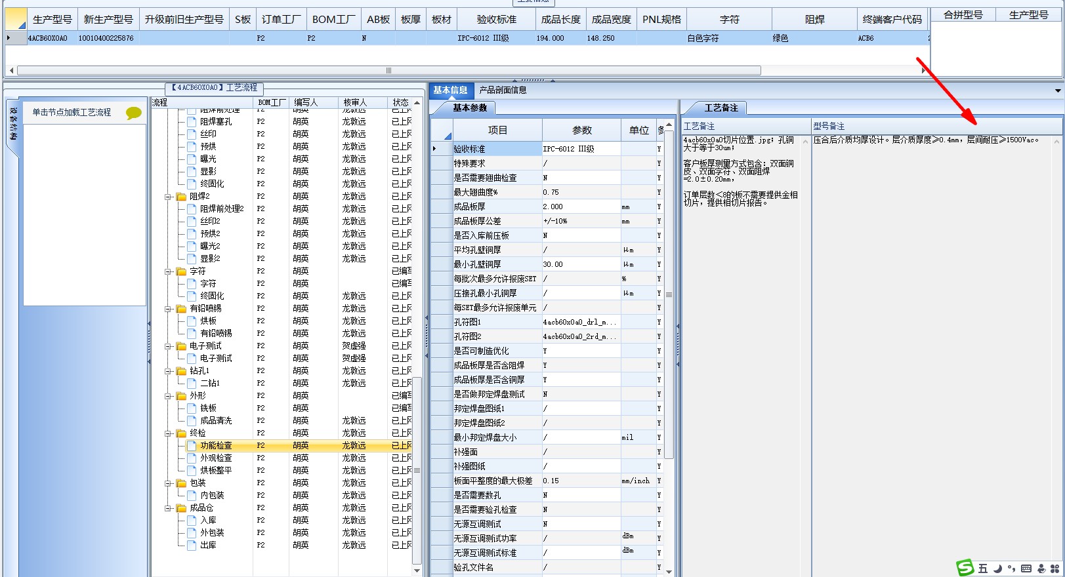Click the 验收标准 column header in top grid
This screenshot has height=577, width=1065.
pyautogui.click(x=496, y=20)
